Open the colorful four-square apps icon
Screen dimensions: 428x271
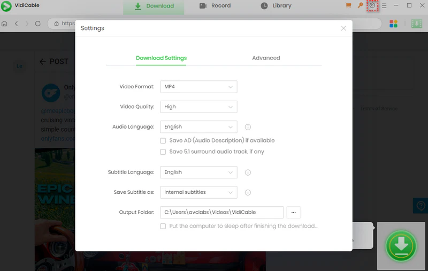(393, 24)
